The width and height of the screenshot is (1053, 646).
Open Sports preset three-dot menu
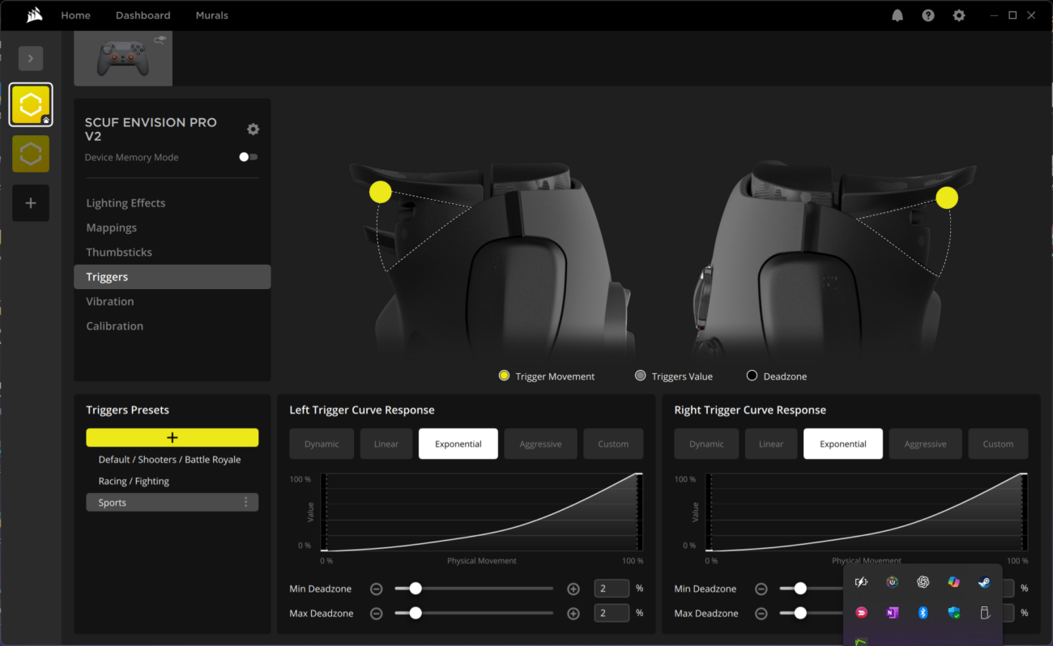[246, 503]
